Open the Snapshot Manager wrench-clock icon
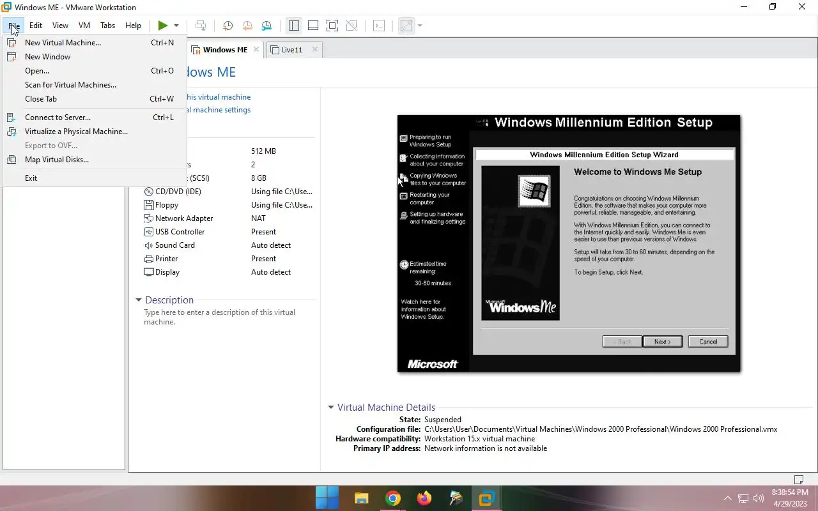The width and height of the screenshot is (818, 511). tap(266, 26)
